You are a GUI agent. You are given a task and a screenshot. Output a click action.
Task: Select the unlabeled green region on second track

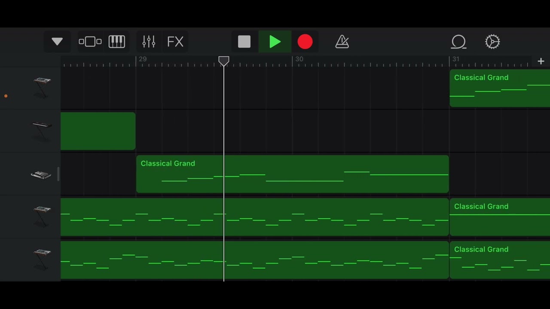point(98,131)
